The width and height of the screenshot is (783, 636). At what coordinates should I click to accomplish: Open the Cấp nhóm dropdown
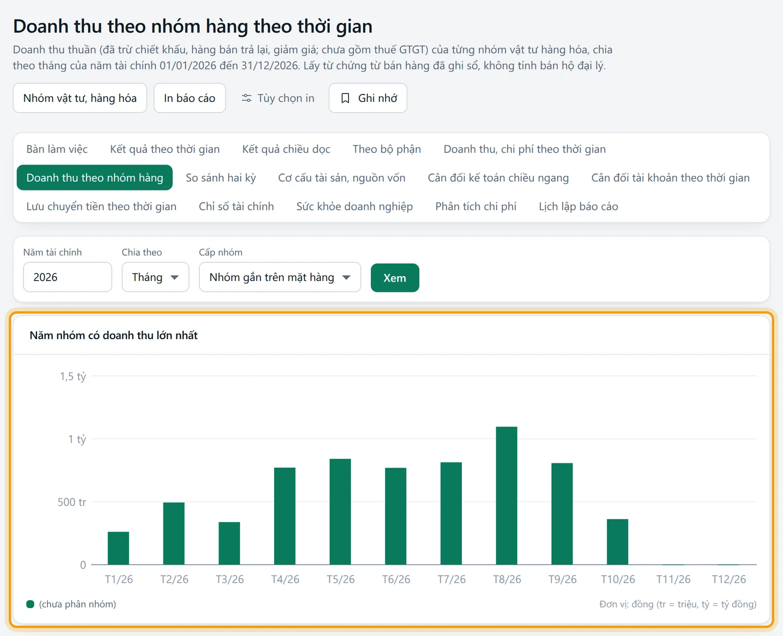pos(280,277)
